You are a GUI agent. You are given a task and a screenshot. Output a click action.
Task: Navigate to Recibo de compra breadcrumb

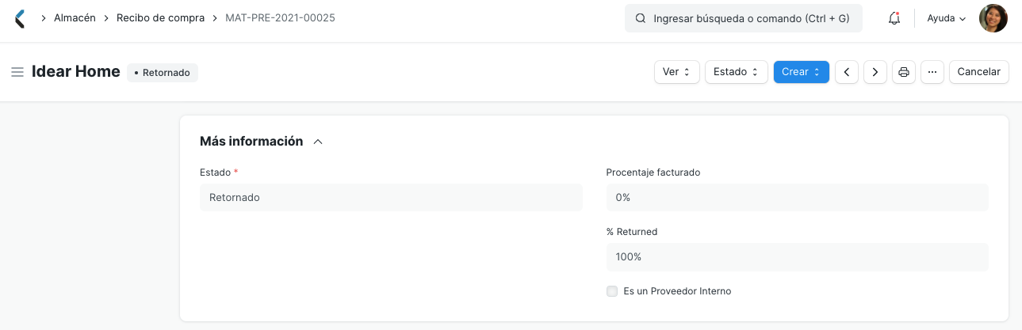pyautogui.click(x=160, y=18)
